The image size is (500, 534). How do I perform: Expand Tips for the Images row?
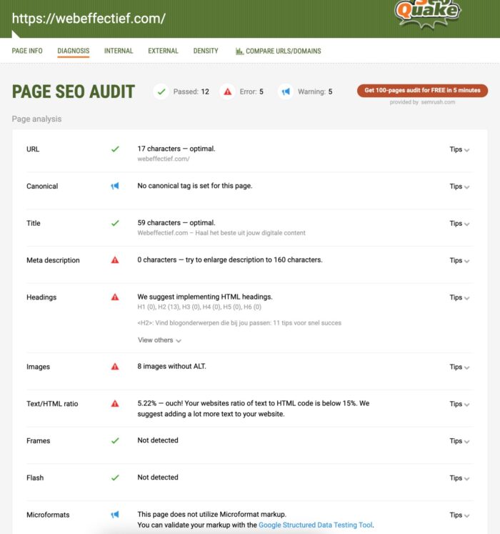[x=459, y=367]
